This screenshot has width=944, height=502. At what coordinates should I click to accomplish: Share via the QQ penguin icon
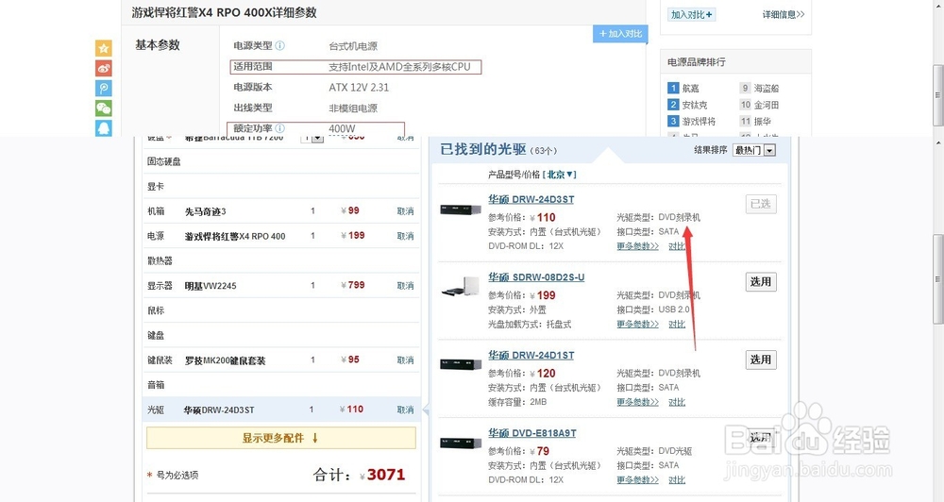coord(104,127)
